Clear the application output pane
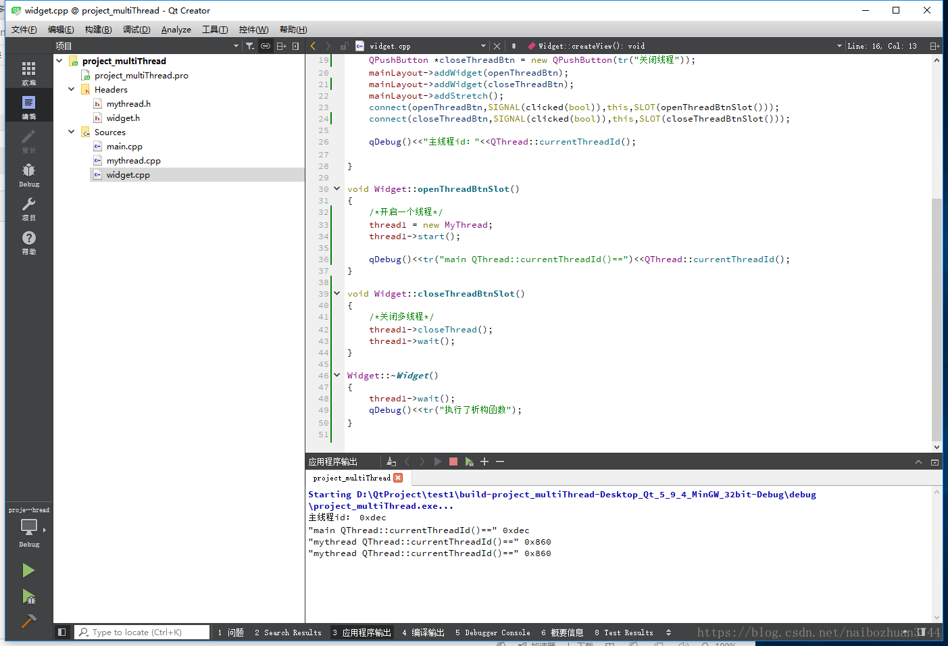The height and width of the screenshot is (646, 948). (x=391, y=462)
